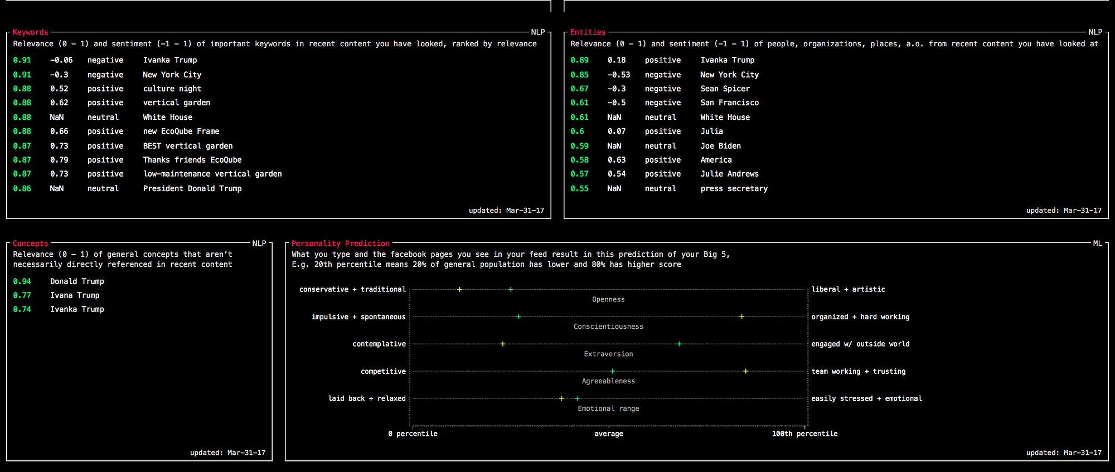Click the yellow marker on the Emotional range line

pos(561,398)
